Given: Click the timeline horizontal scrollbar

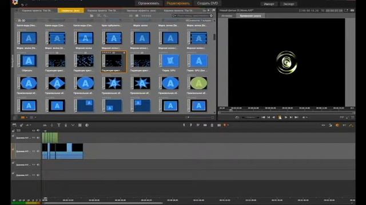Looking at the screenshot, I should 103,203.
